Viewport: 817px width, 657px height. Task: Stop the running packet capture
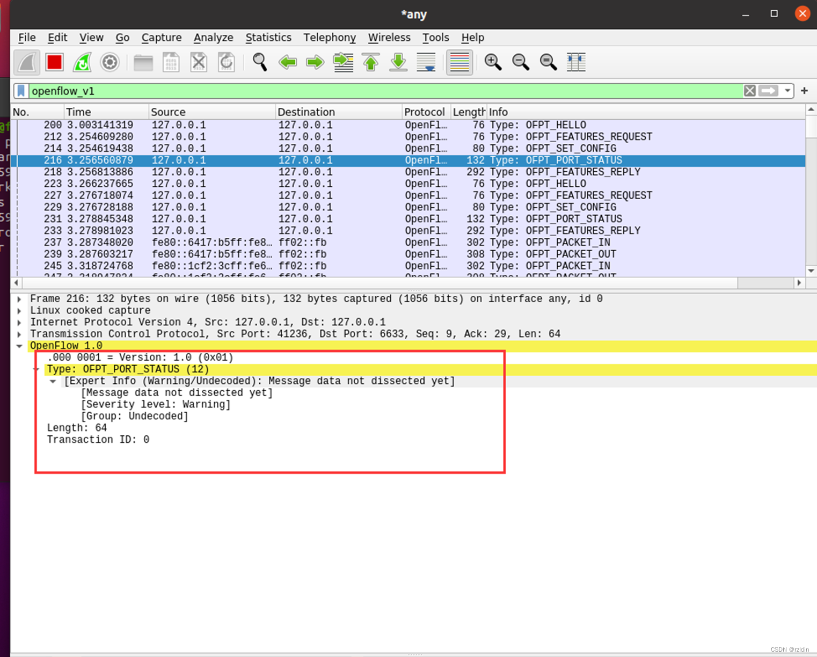click(x=54, y=62)
